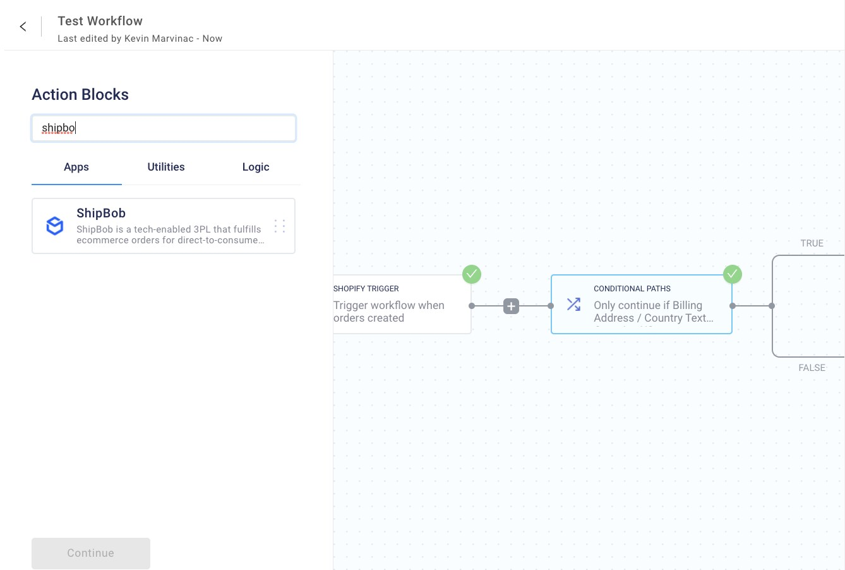Select the Conditional Paths node

tap(642, 304)
